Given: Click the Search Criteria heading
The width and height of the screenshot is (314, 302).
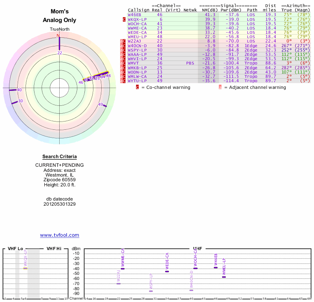Looking at the screenshot, I should pyautogui.click(x=60, y=157).
